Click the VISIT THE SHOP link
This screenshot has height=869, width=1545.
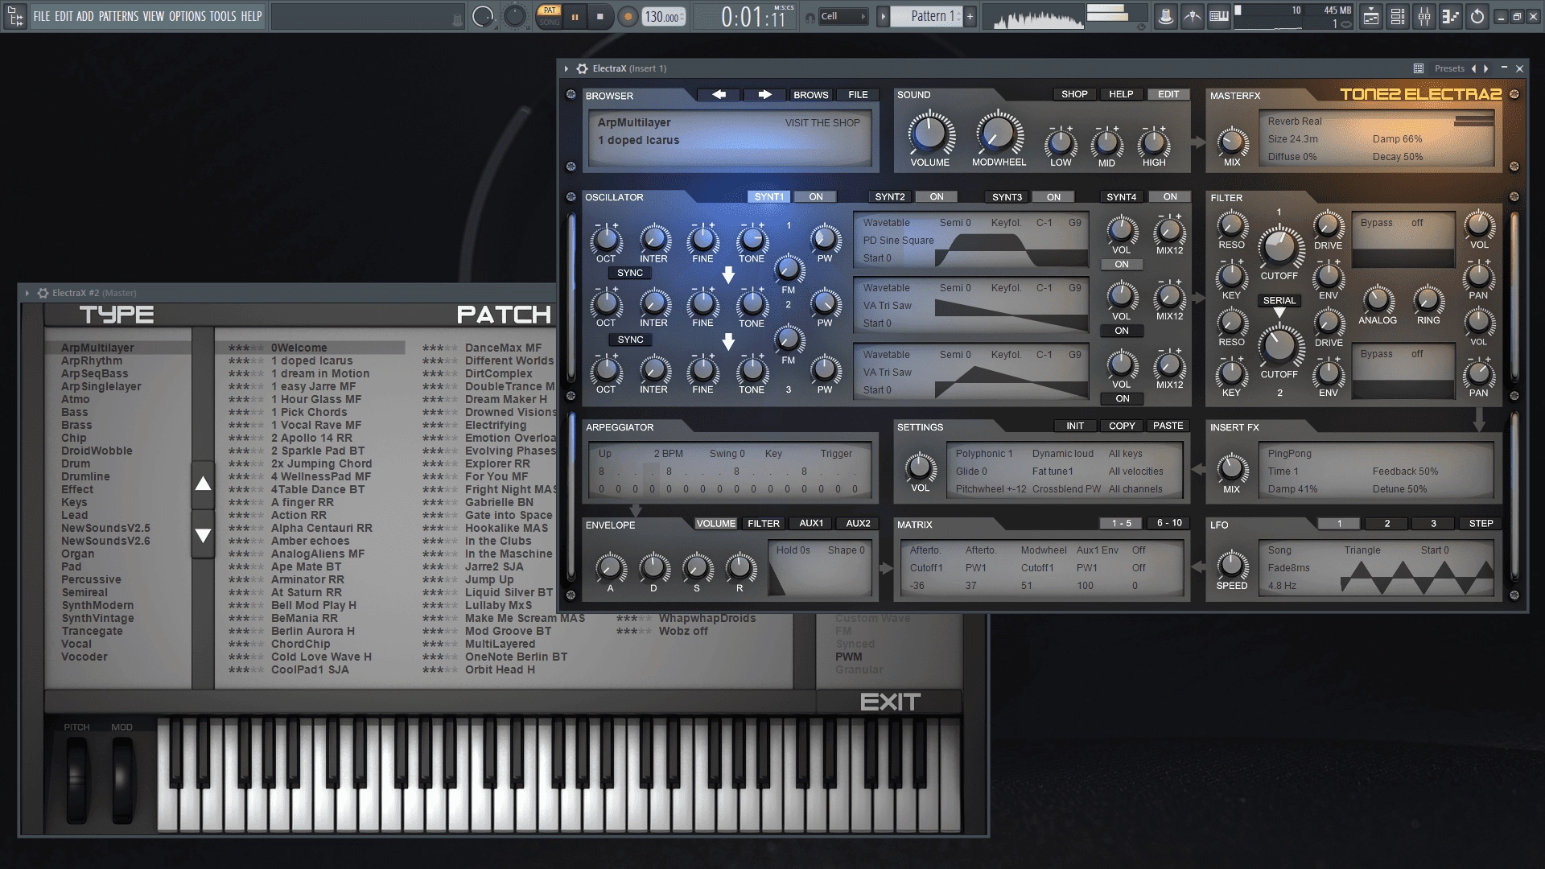822,123
